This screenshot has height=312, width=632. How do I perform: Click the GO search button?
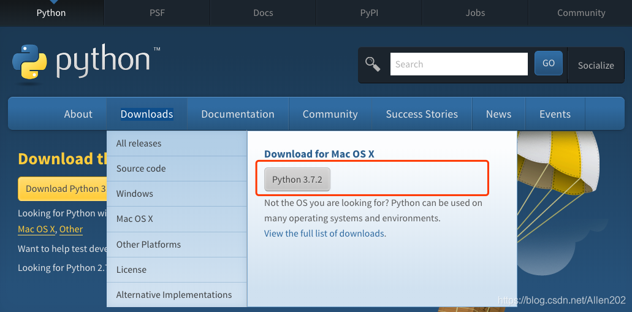[x=549, y=63]
